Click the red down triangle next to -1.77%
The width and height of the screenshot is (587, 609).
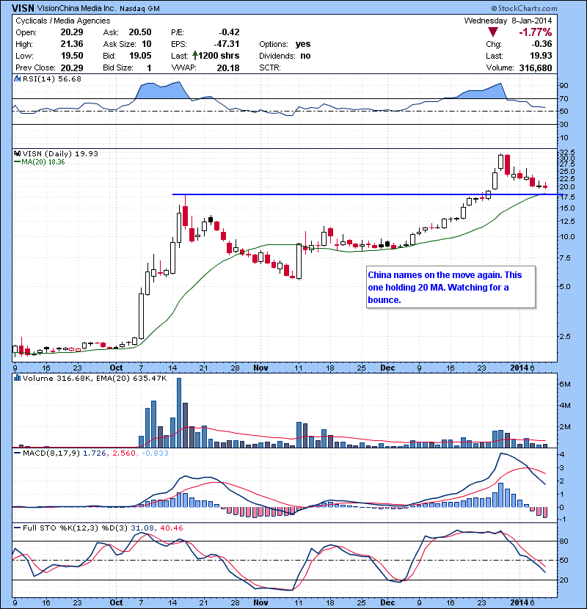tap(493, 32)
